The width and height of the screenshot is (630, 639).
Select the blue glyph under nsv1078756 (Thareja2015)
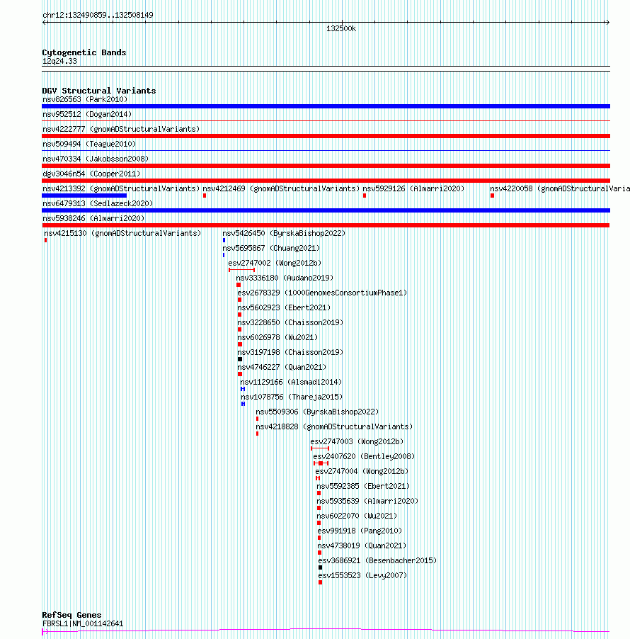point(243,404)
